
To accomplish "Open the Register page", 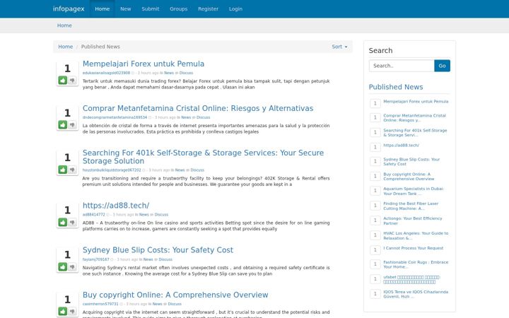I will tap(208, 8).
